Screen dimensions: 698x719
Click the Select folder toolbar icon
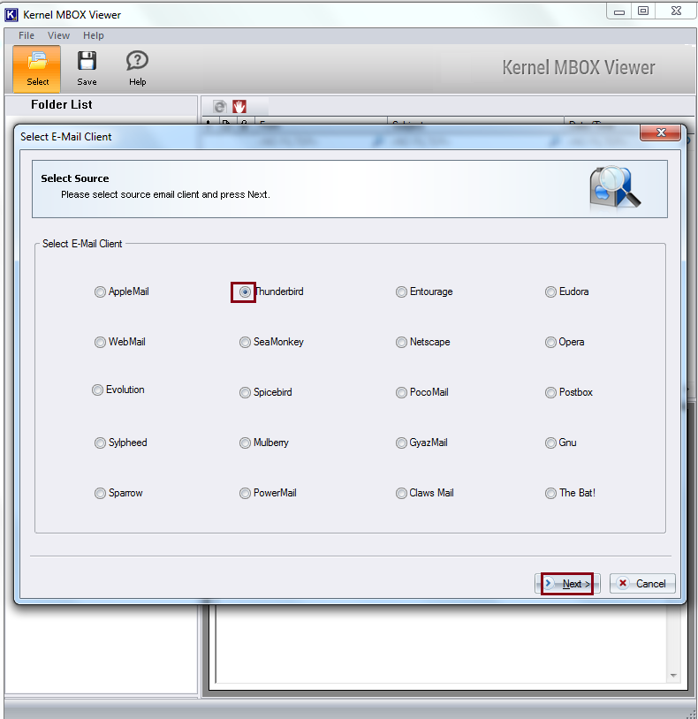click(37, 69)
